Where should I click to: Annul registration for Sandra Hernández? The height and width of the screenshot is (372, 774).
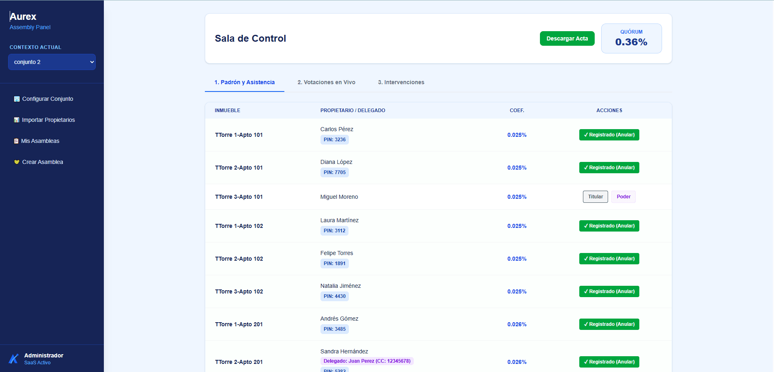tap(609, 362)
